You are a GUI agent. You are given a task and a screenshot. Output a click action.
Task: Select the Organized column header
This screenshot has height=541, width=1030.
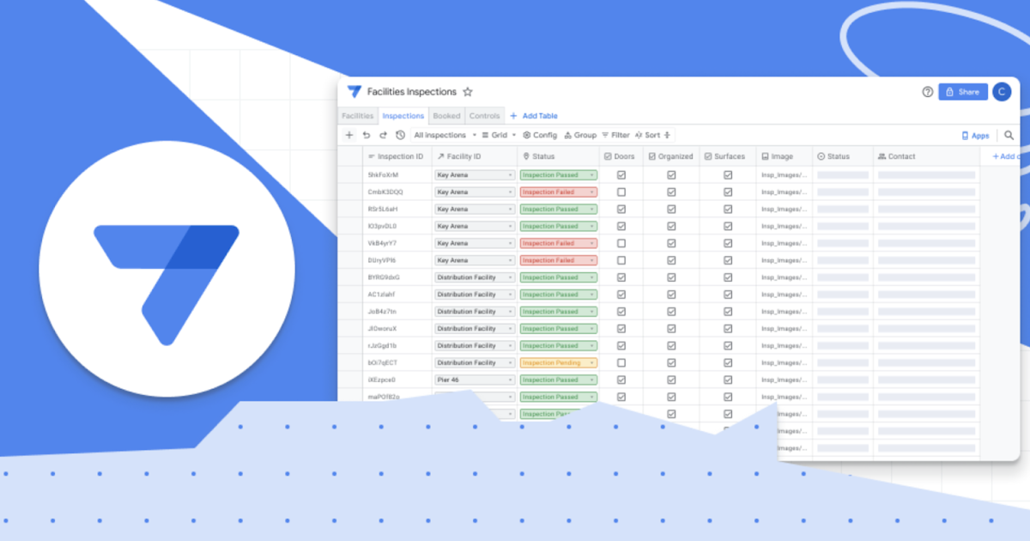pyautogui.click(x=671, y=156)
